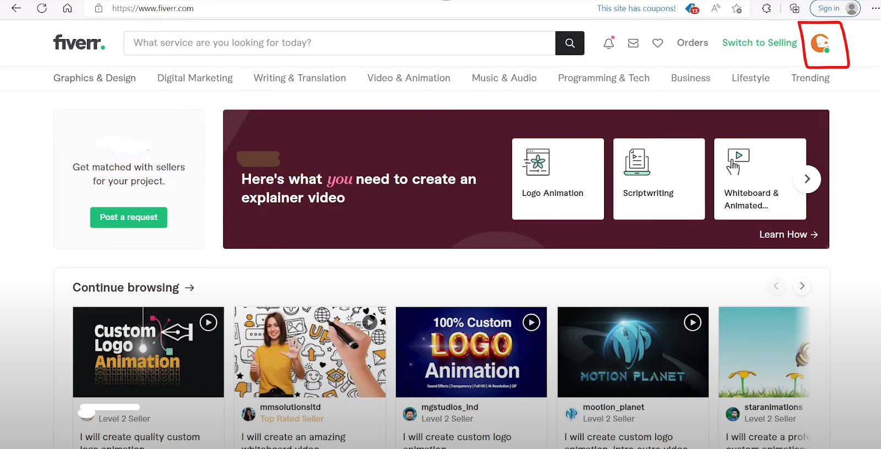The image size is (881, 449).
Task: Open the Fiverr profile avatar menu
Action: (820, 43)
